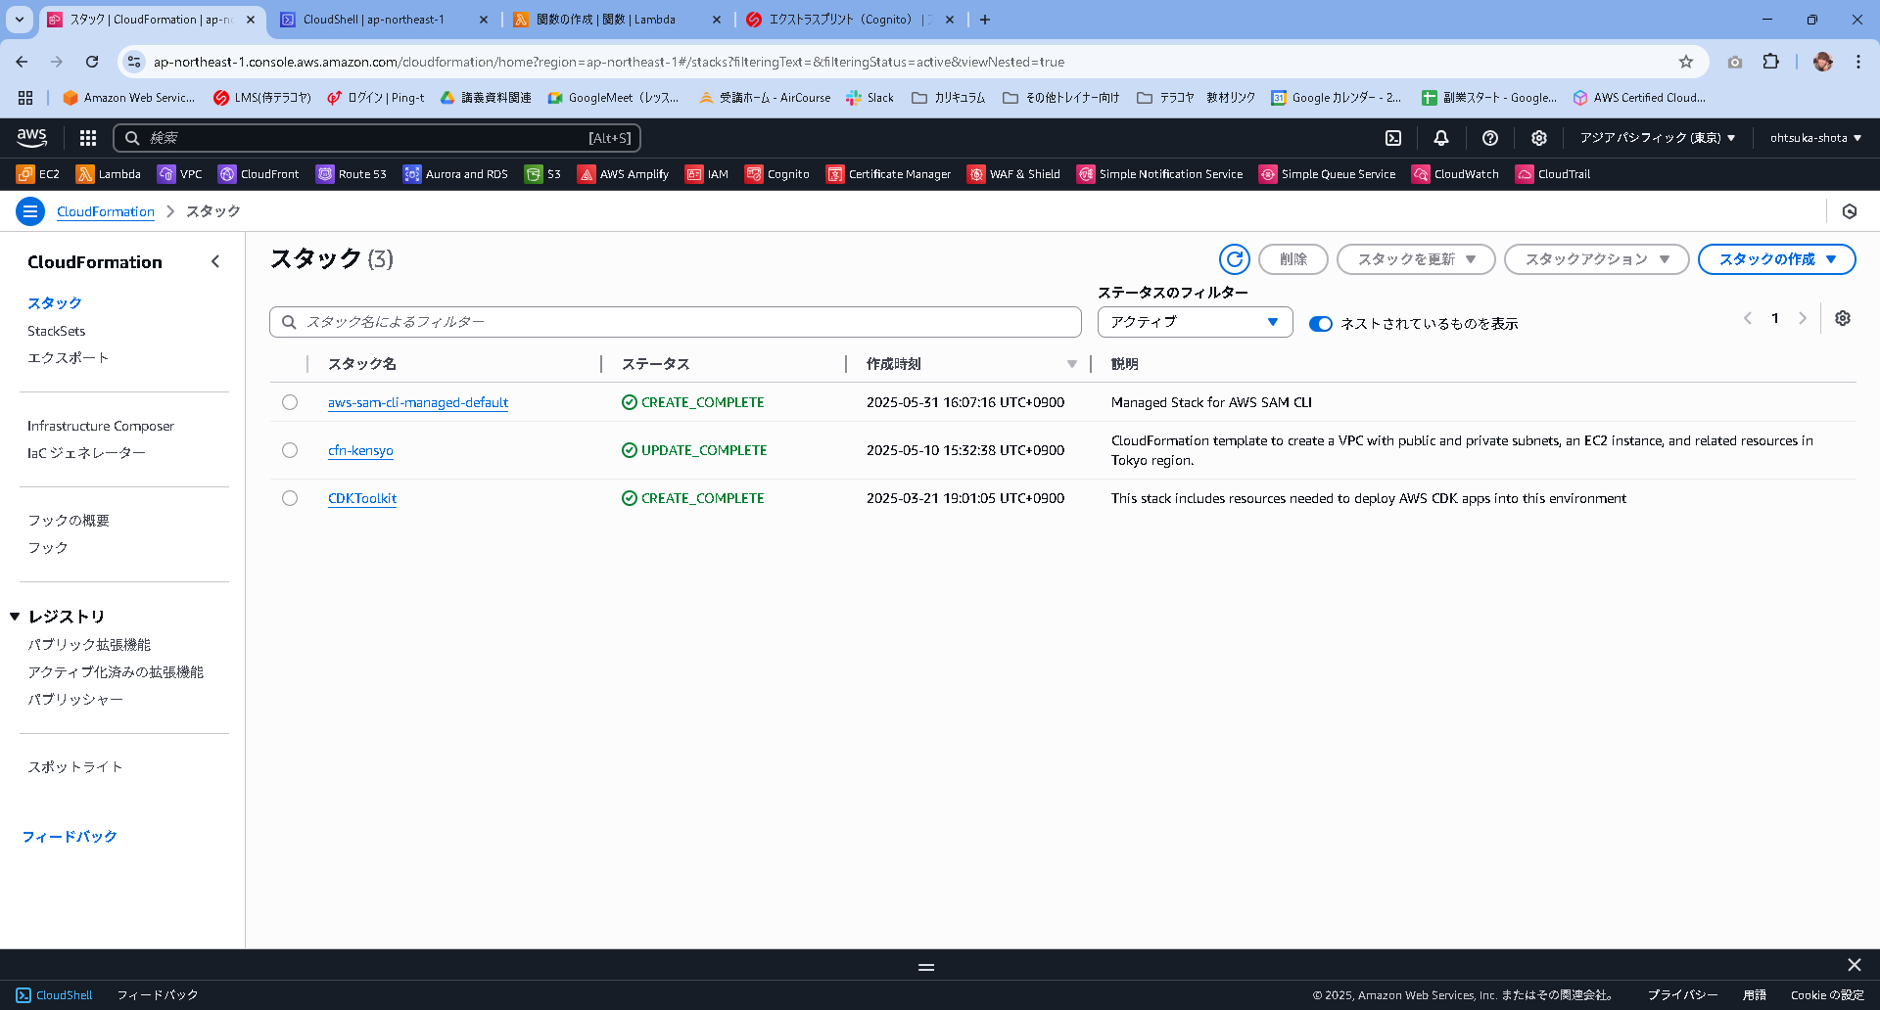Open WAF & Shield service shortcut
This screenshot has height=1010, width=1880.
(1013, 174)
